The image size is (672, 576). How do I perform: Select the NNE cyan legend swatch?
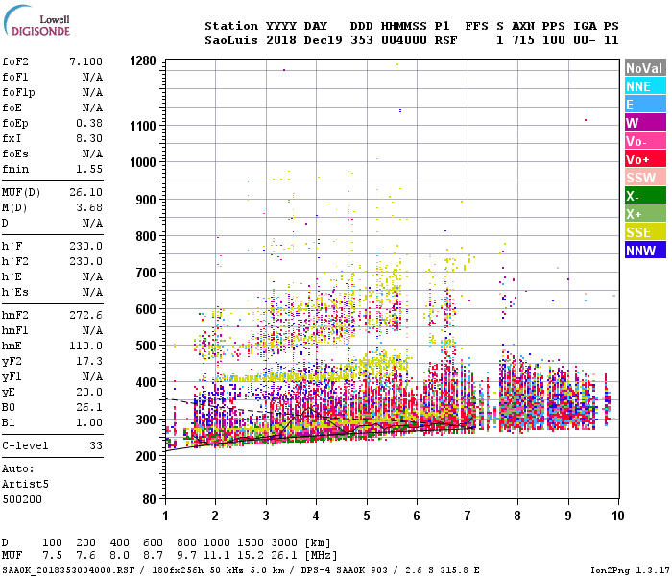click(x=645, y=86)
